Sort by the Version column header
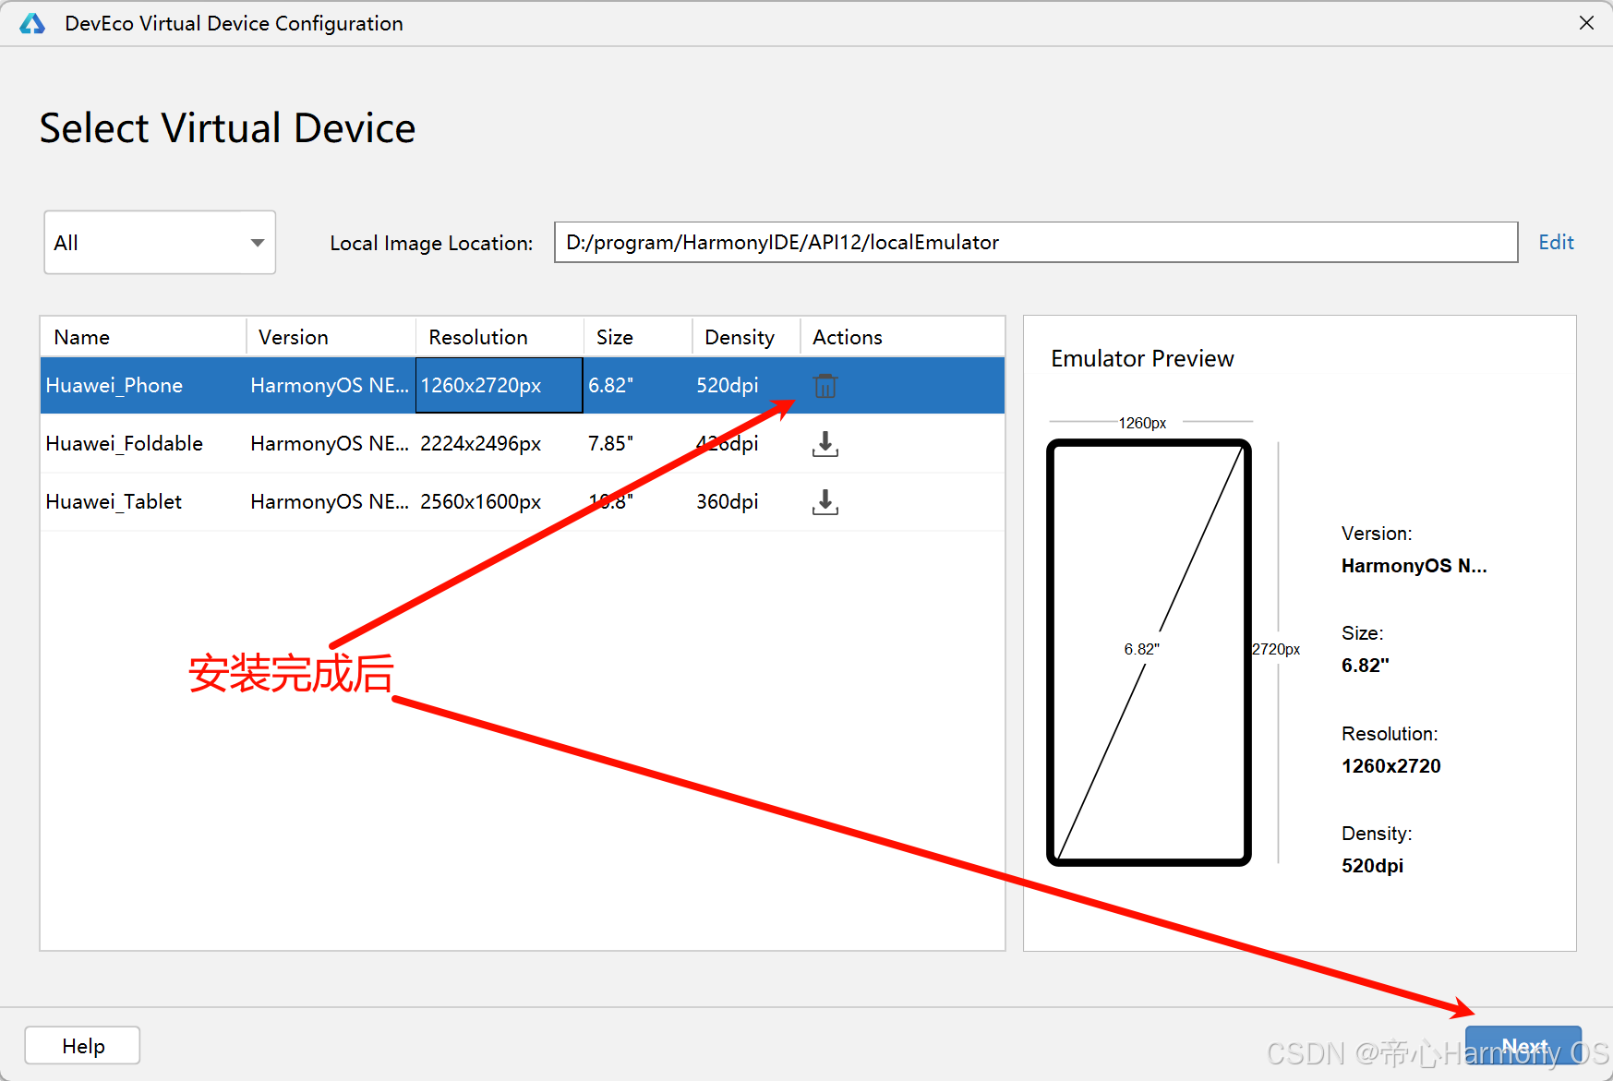This screenshot has width=1613, height=1081. point(331,338)
